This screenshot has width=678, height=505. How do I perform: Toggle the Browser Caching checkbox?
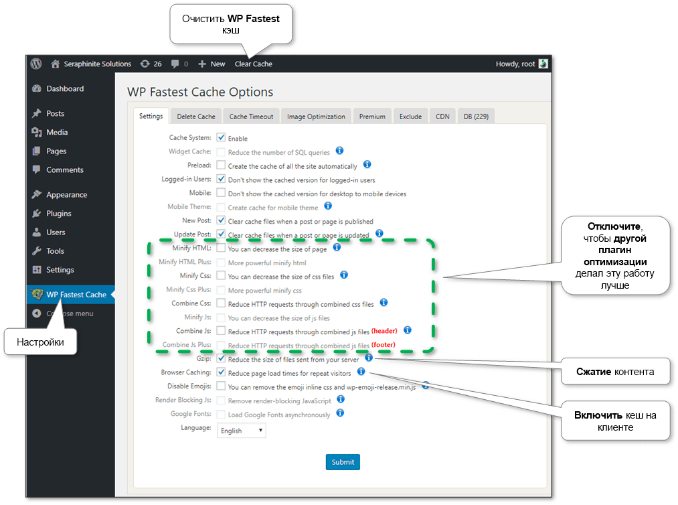(221, 372)
